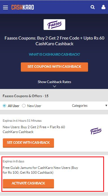Click the Faasos logo in header banner
Screen dimensions: 108x196
54,25
